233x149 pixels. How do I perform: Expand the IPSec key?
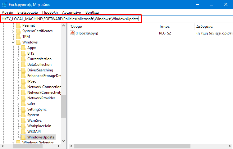tap(18, 82)
